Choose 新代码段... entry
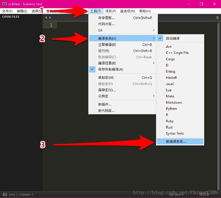 (x=122, y=111)
